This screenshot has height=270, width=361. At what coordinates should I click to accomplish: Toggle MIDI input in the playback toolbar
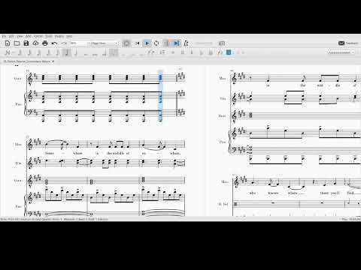click(126, 43)
